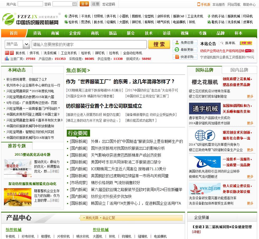Image resolution: width=259 pixels, height=239 pixels.
Task: Select the 国际品牌 tab
Action: click(205, 70)
